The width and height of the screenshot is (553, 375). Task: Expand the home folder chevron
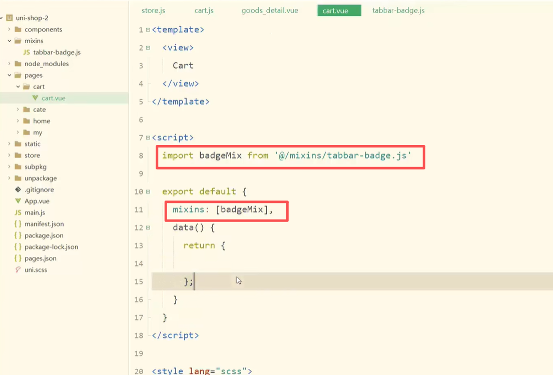(x=18, y=121)
